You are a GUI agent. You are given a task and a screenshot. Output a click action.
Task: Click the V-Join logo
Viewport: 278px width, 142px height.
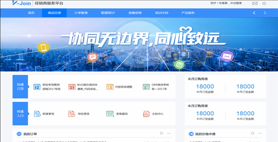[x=14, y=3]
